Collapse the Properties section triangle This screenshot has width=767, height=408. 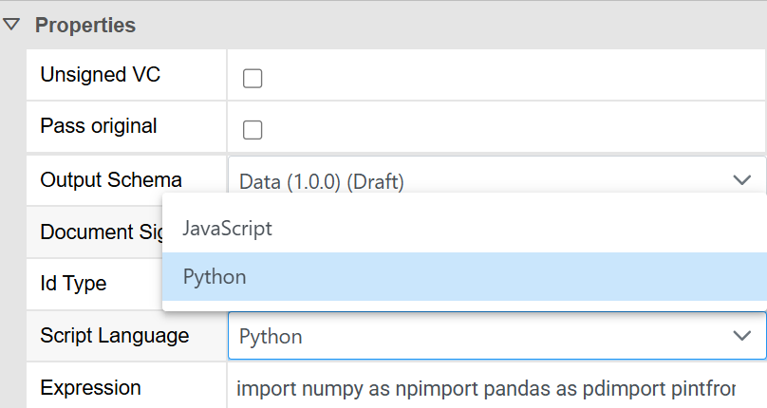11,25
